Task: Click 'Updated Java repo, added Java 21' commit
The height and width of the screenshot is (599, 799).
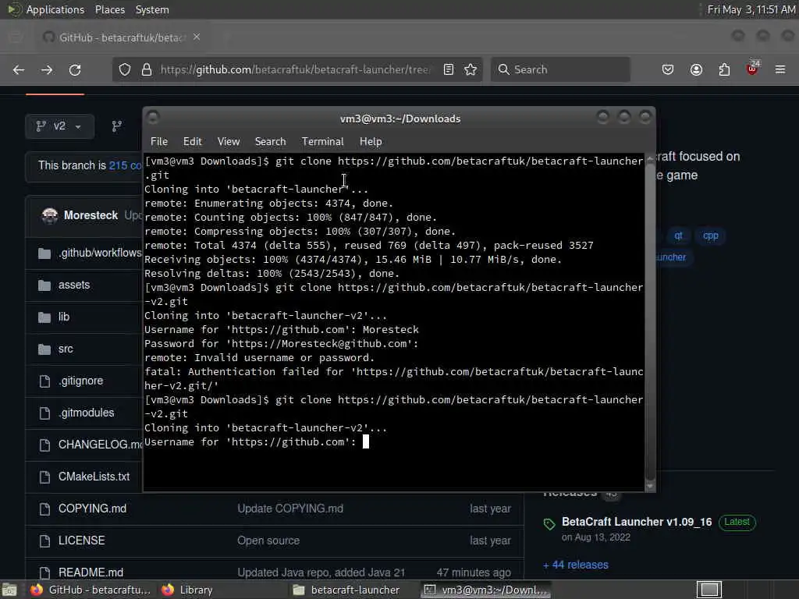Action: tap(321, 572)
